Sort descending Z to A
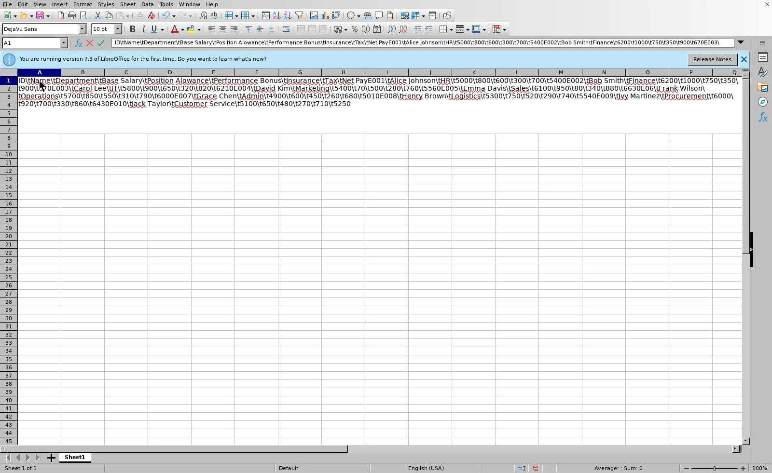This screenshot has width=772, height=473. (x=288, y=15)
